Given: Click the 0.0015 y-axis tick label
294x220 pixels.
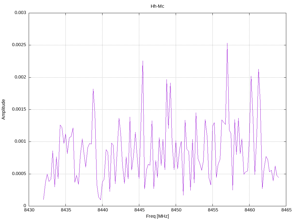Looking at the screenshot, I should pos(19,109).
